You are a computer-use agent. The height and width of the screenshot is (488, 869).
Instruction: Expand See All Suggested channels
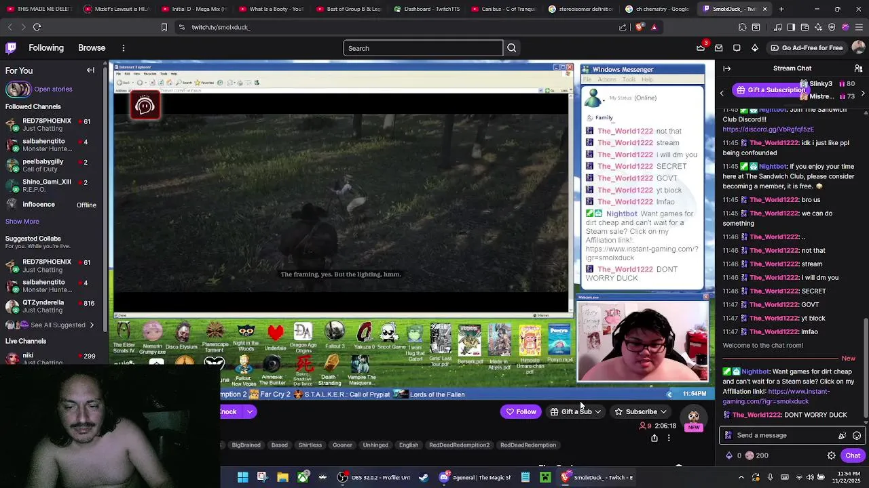[x=50, y=325]
